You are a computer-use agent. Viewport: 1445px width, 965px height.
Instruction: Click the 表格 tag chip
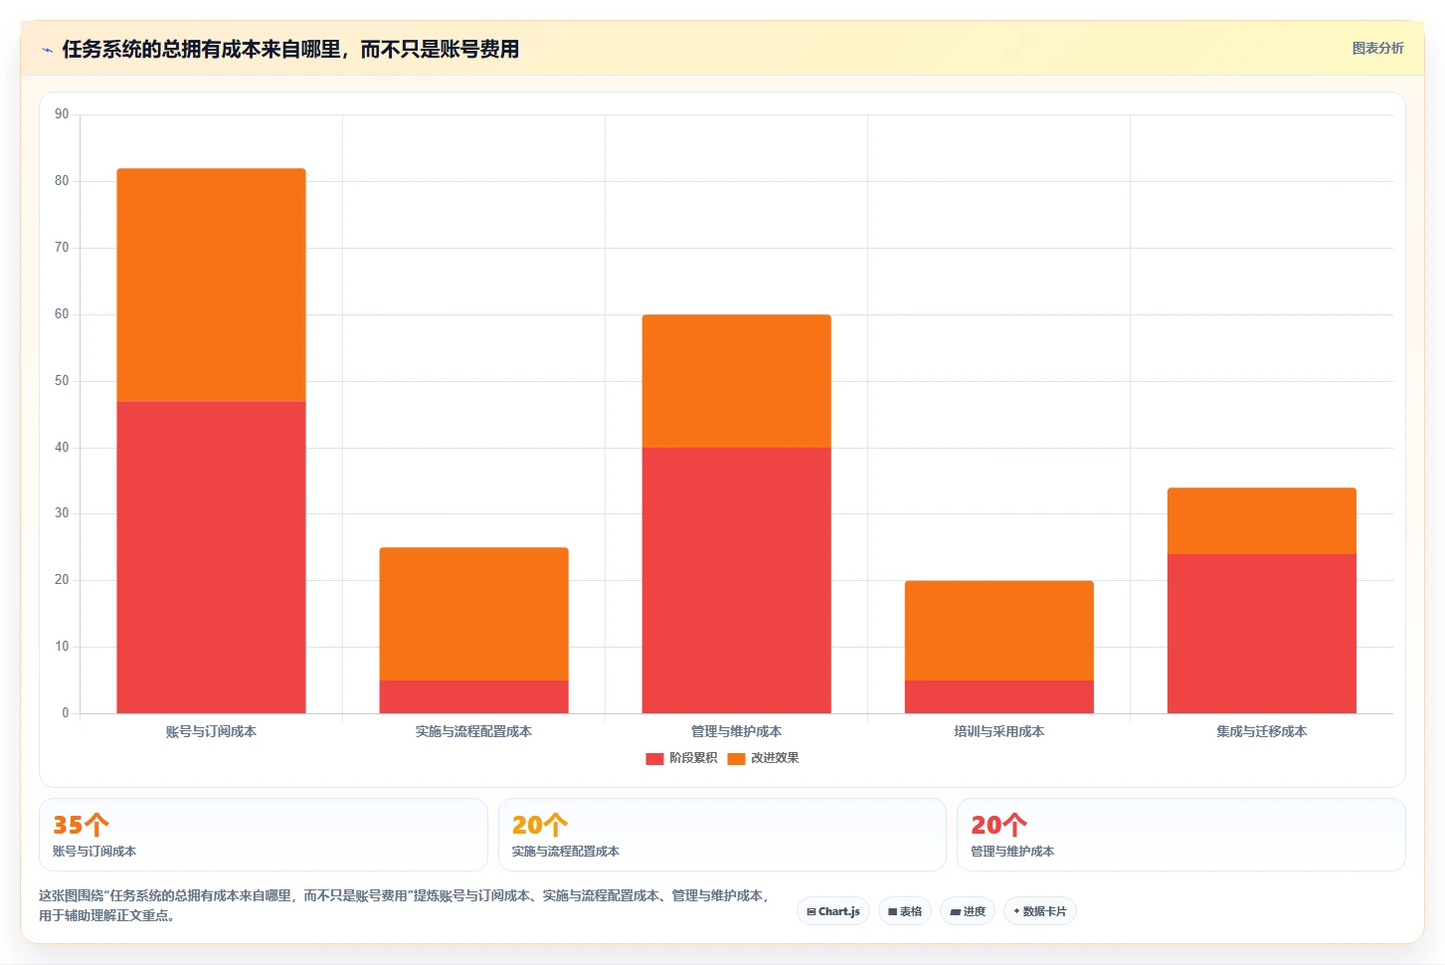click(x=905, y=911)
